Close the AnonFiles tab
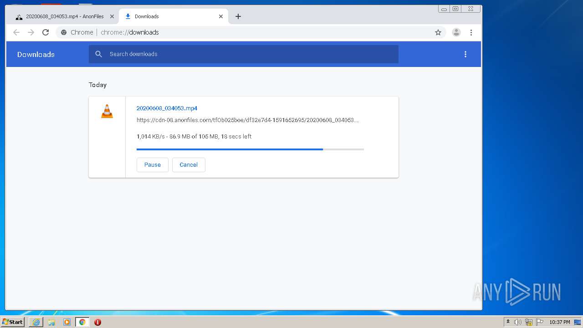Screen dimensions: 583x328 click(112, 16)
